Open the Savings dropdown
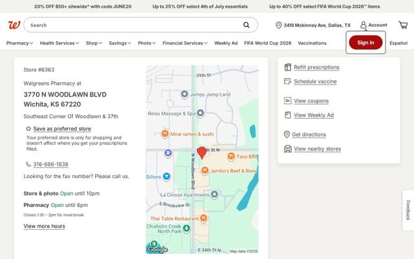This screenshot has height=259, width=414. click(x=120, y=43)
